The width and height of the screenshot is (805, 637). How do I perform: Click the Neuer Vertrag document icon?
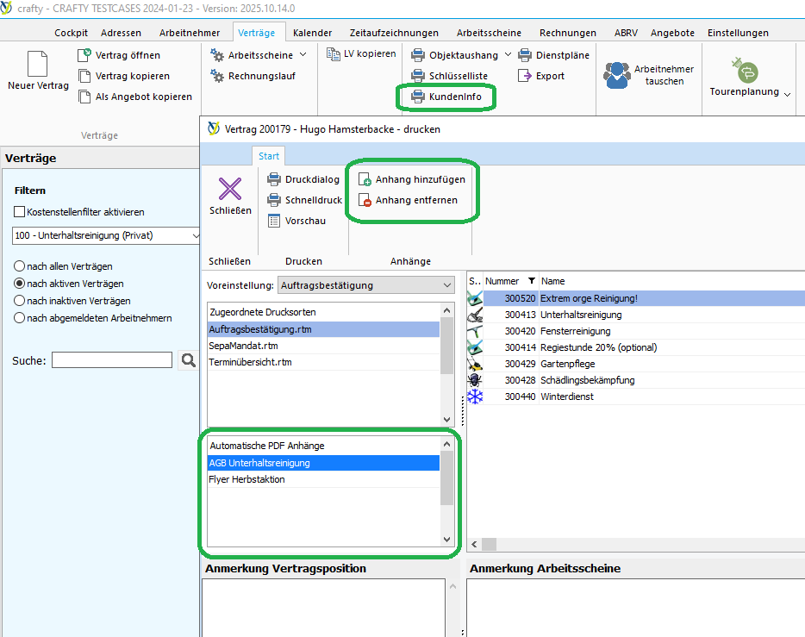37,64
